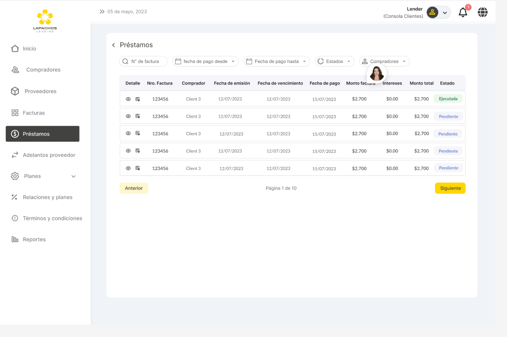
Task: Open the Estados filter dropdown
Action: pyautogui.click(x=334, y=61)
